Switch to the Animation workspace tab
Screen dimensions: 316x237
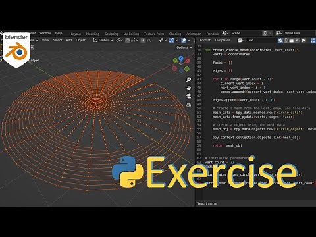[x=194, y=34]
